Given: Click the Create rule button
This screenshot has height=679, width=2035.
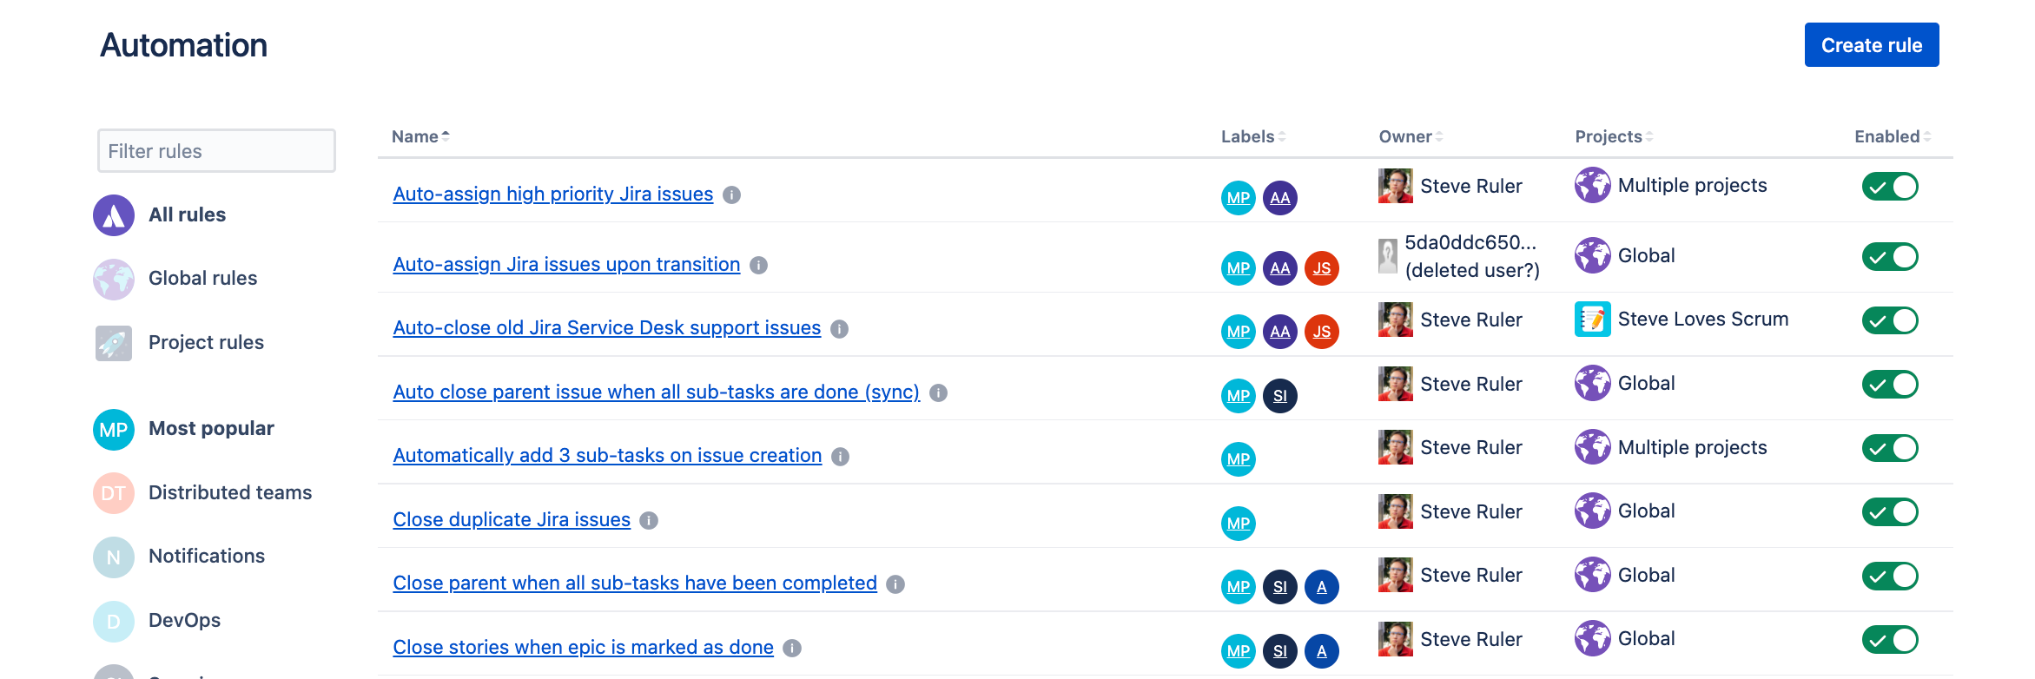Looking at the screenshot, I should 1871,45.
